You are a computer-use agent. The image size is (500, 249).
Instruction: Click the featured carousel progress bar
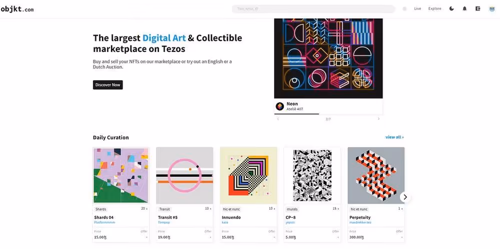[328, 114]
